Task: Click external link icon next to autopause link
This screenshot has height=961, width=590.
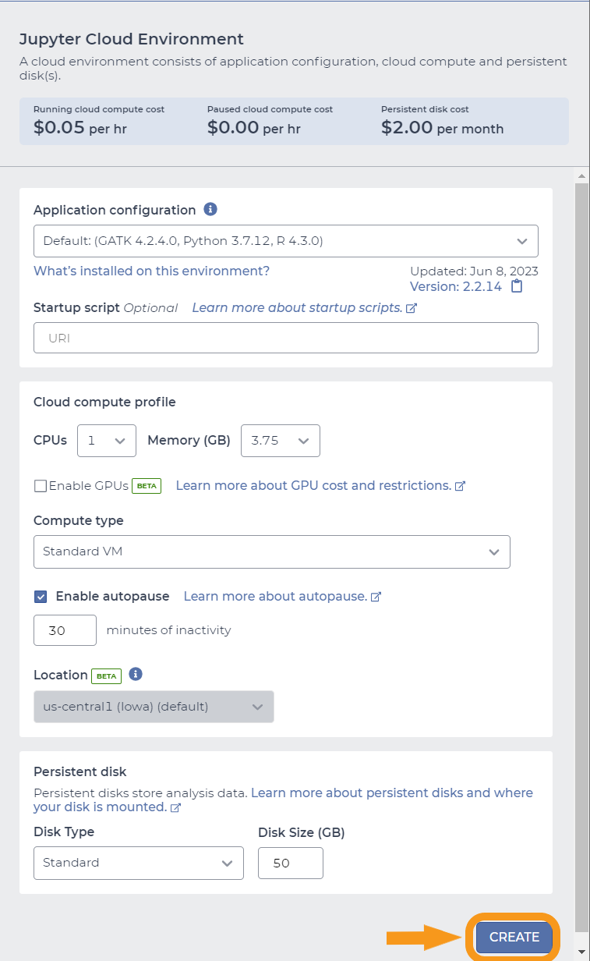Action: (x=376, y=597)
